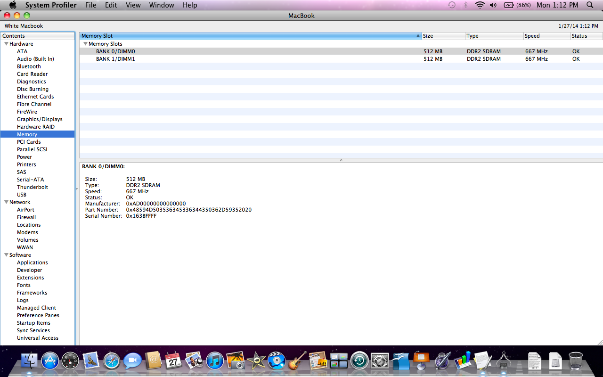Sort by the Memory Slot column header

coord(251,36)
